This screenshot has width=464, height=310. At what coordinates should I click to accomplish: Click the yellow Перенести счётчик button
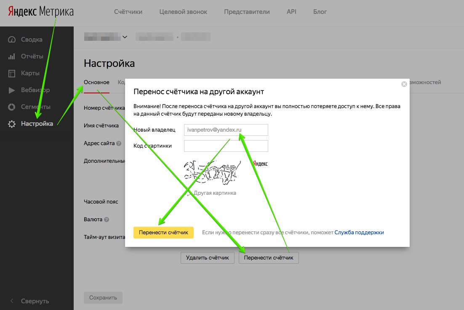[163, 233]
